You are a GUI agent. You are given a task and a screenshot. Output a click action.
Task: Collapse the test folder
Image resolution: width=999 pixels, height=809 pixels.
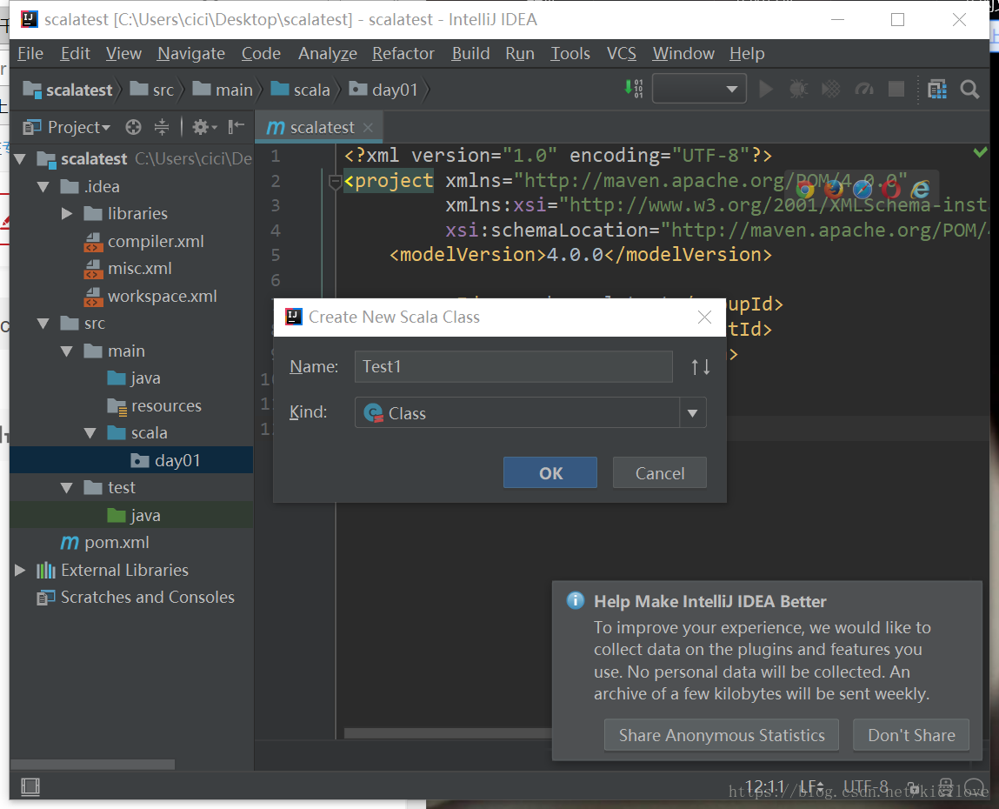[x=67, y=488]
